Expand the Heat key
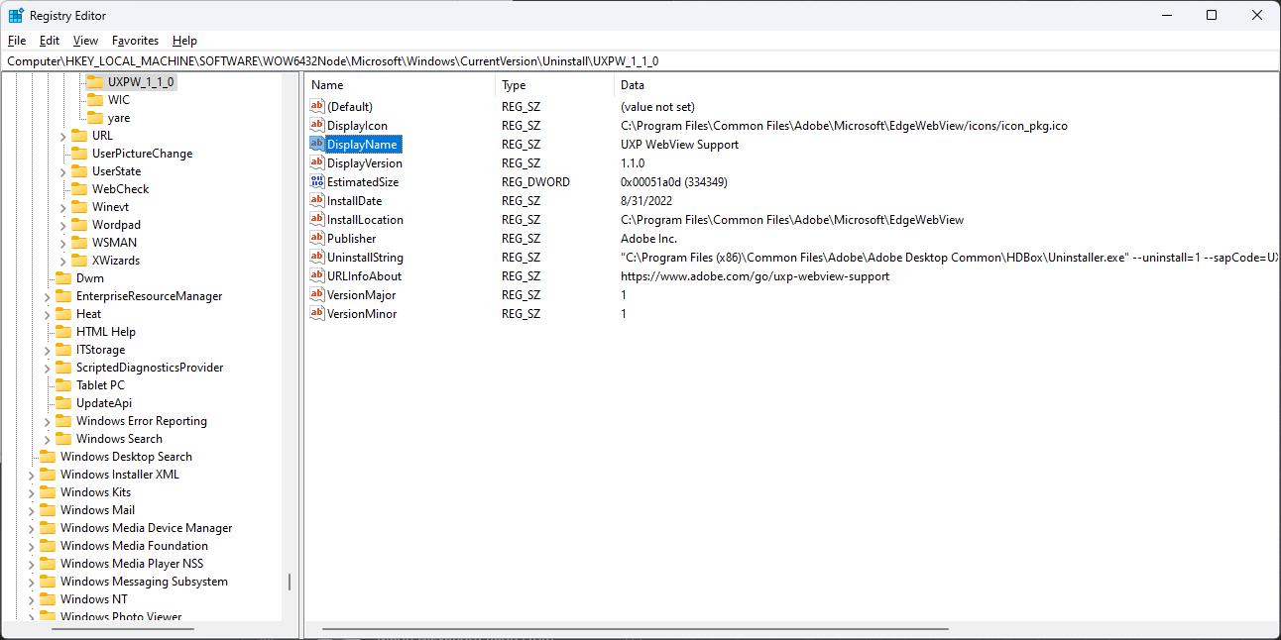Screen dimensions: 1281x640 (x=47, y=314)
